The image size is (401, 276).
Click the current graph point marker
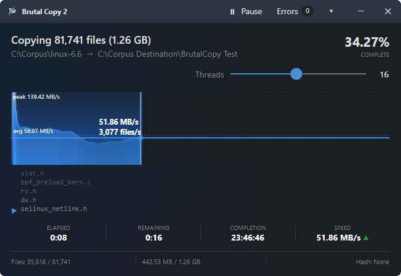click(x=141, y=138)
